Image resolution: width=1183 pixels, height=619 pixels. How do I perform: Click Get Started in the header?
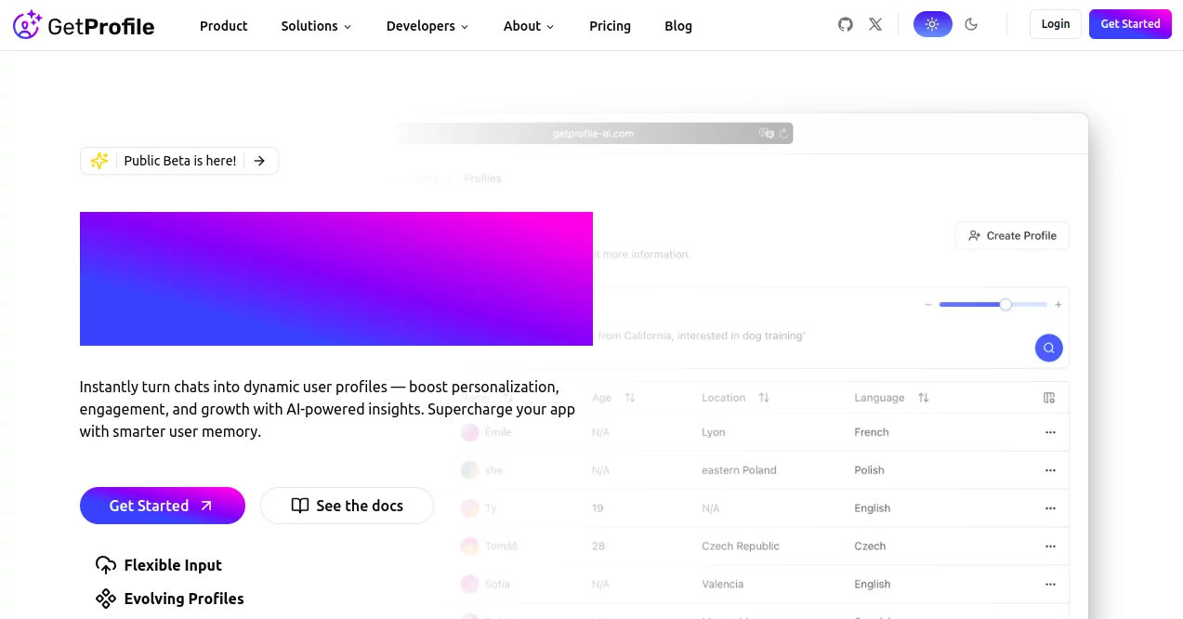[1130, 24]
